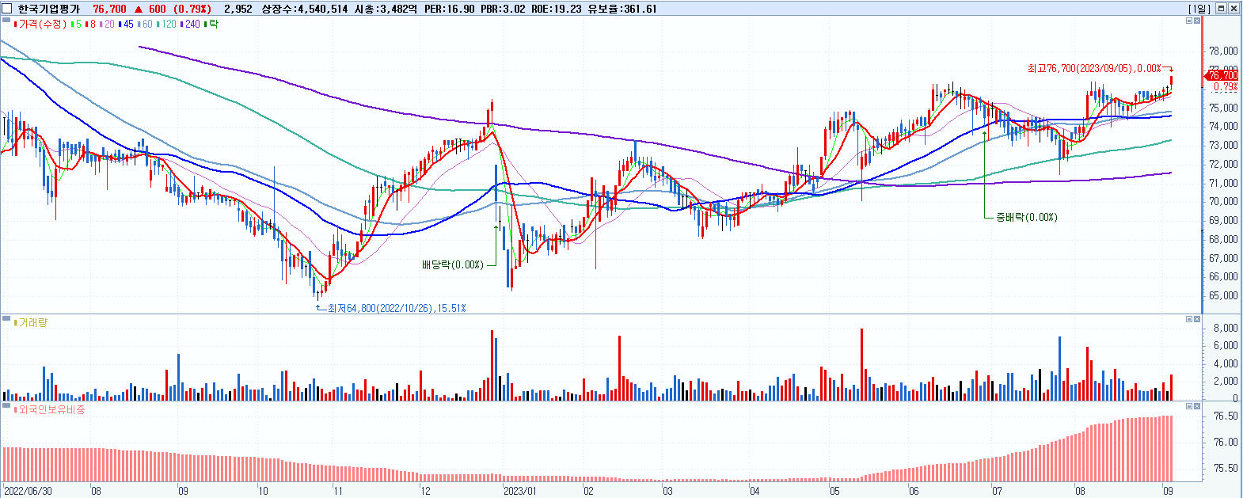
Task: Toggle the 45-day moving average legend
Action: pos(125,25)
